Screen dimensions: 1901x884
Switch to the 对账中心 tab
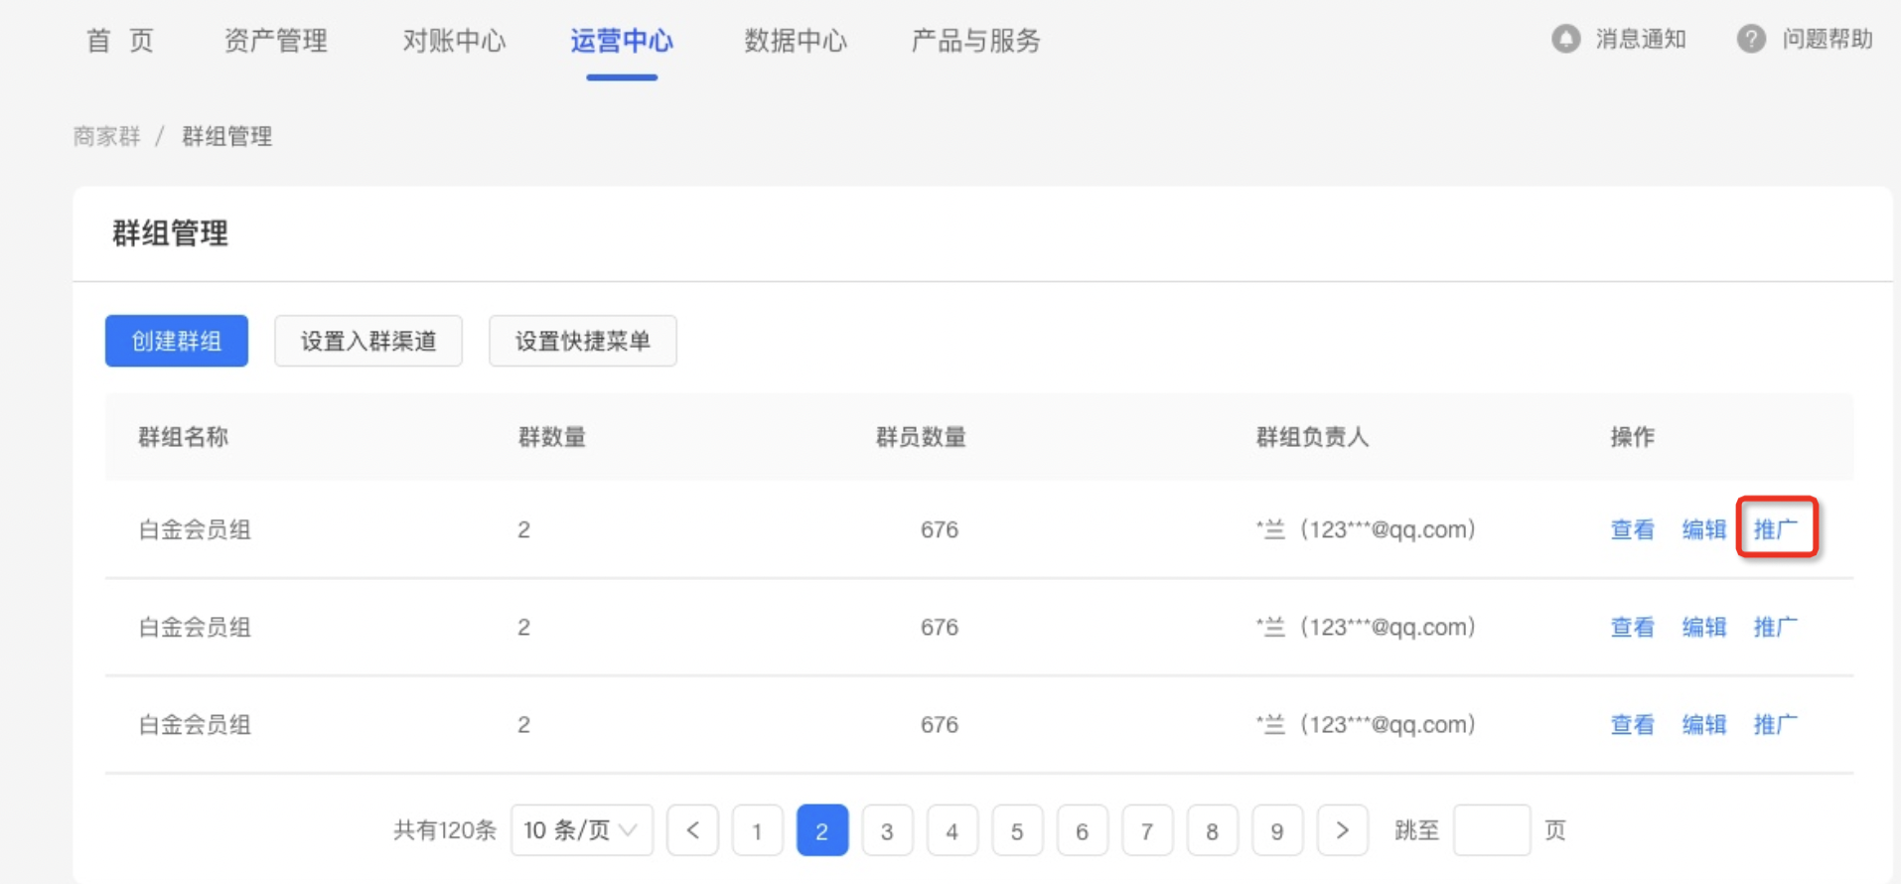pyautogui.click(x=454, y=41)
